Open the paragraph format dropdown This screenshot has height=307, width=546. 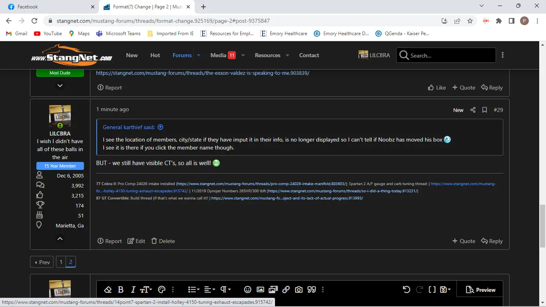click(225, 290)
